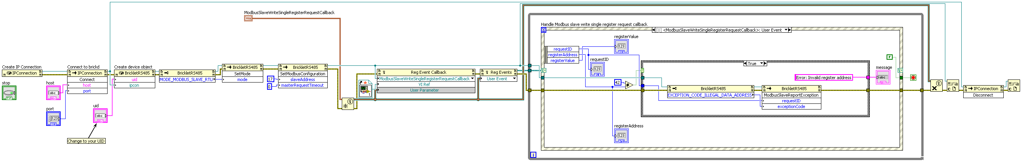Open ModbusSlaveWriteSingleRegisterRequestCallback event selector dropdown
Screen dimensions: 1022x162
(472, 79)
